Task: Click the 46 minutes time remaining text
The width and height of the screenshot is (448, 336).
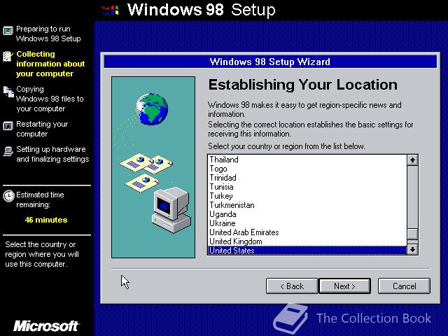Action: [x=46, y=220]
